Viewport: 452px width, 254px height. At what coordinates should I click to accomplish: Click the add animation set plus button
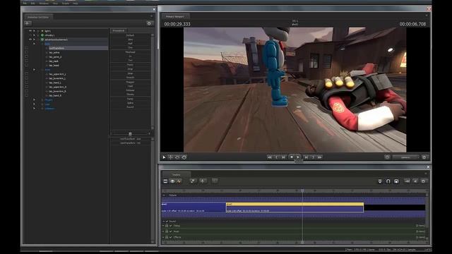pos(28,23)
